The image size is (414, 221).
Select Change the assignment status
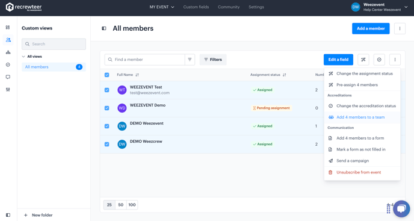(362, 73)
